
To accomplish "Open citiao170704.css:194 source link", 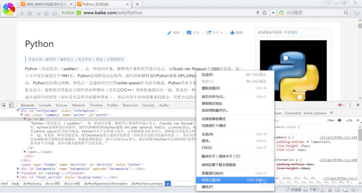I will coord(338,137).
